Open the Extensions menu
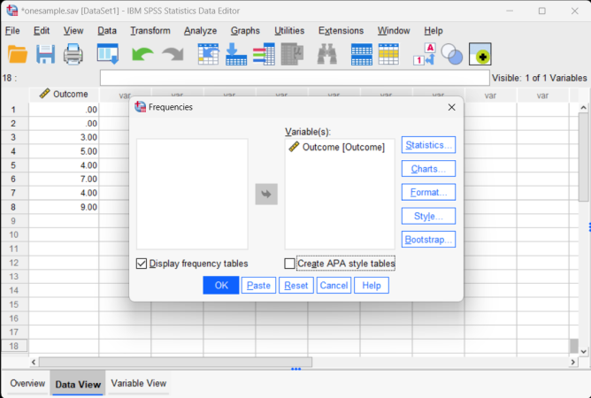The width and height of the screenshot is (591, 398). [342, 31]
